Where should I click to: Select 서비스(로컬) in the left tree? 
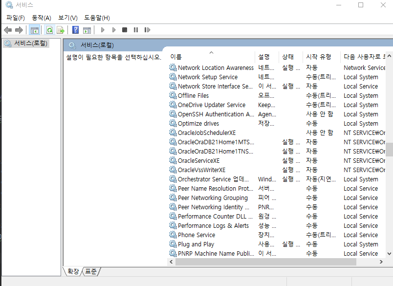point(31,44)
